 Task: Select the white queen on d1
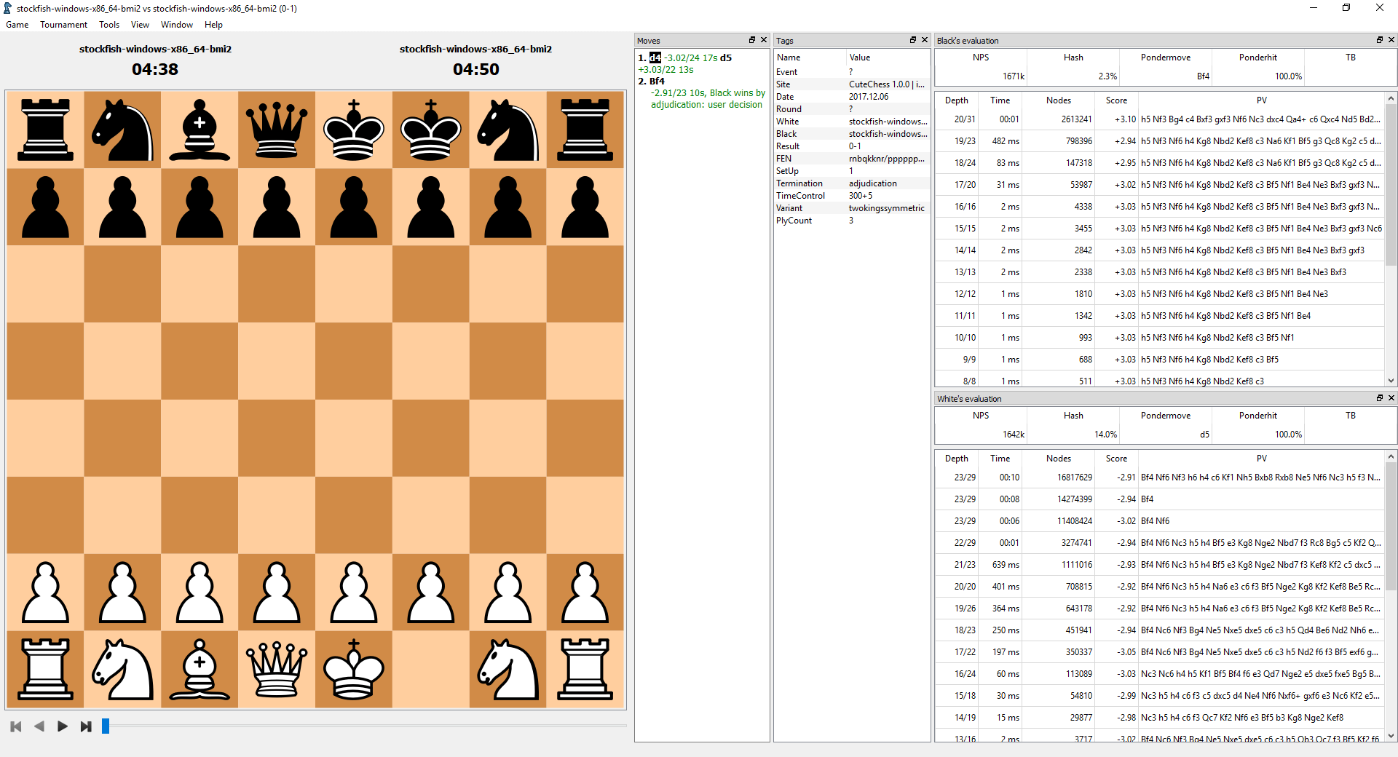point(277,669)
